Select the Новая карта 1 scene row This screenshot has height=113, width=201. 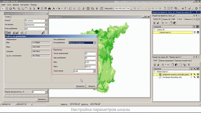[173, 32]
